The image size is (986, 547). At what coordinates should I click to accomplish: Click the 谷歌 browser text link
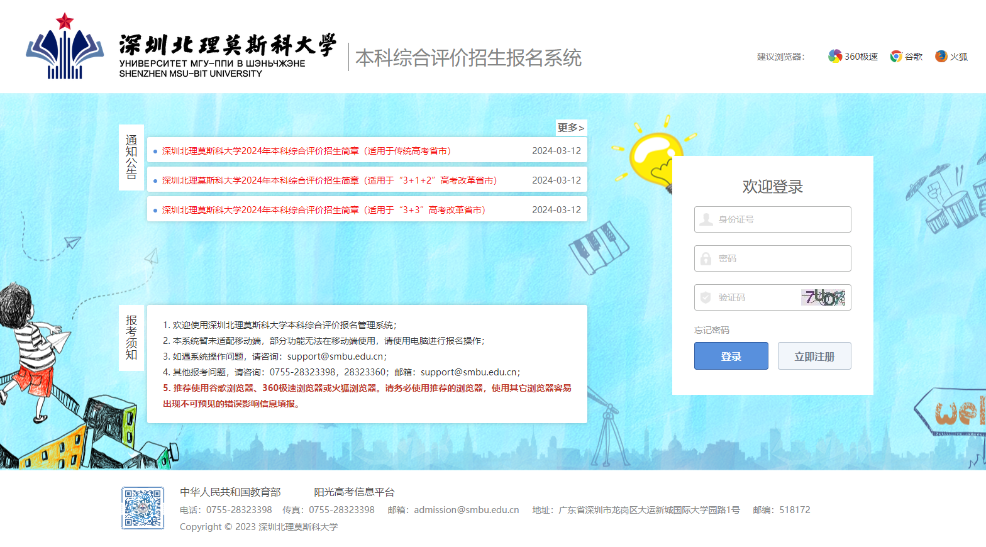click(914, 57)
